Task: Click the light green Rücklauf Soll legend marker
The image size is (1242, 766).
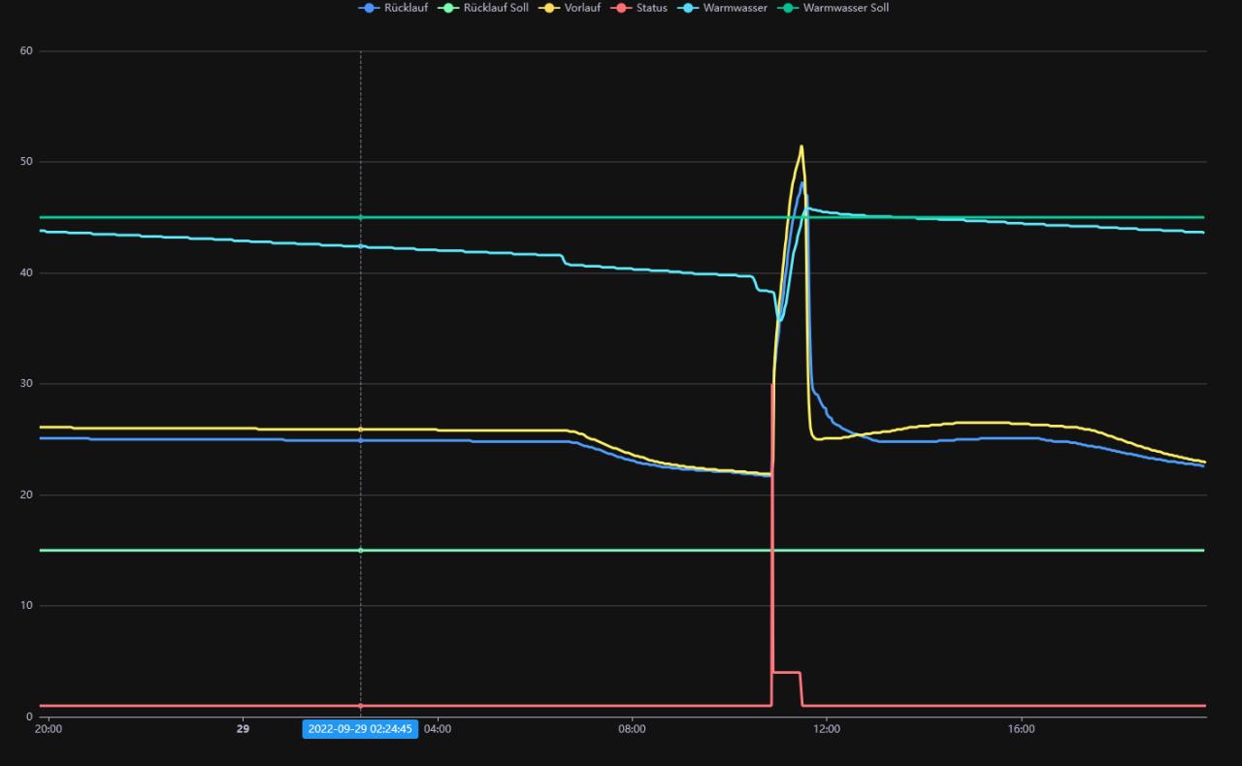Action: point(448,8)
